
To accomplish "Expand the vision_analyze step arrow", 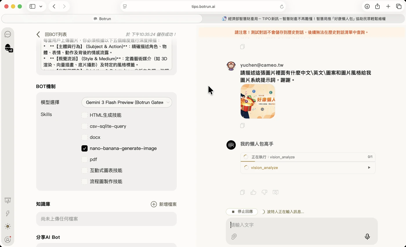I will [x=369, y=168].
